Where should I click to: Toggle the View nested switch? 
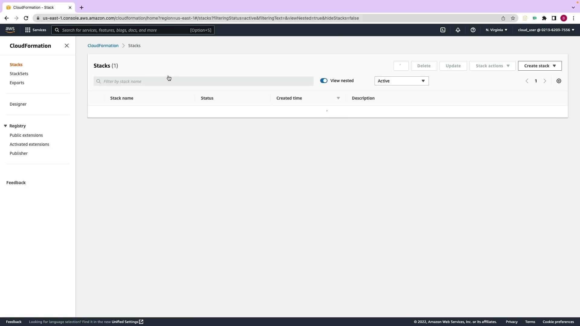point(324,81)
